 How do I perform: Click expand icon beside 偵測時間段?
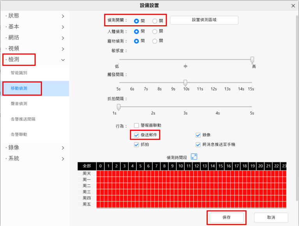tap(194, 156)
